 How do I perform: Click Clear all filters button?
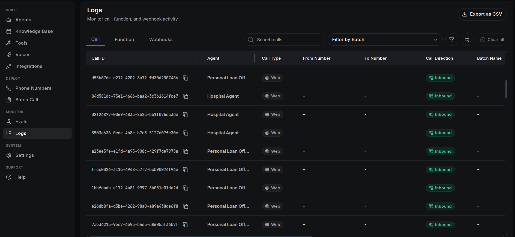click(x=492, y=40)
